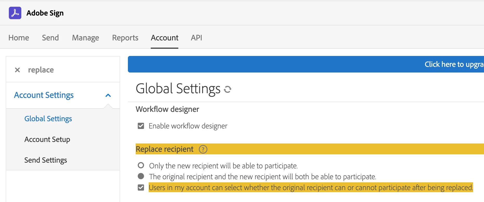Open Send Settings in sidebar
The image size is (484, 202).
46,160
